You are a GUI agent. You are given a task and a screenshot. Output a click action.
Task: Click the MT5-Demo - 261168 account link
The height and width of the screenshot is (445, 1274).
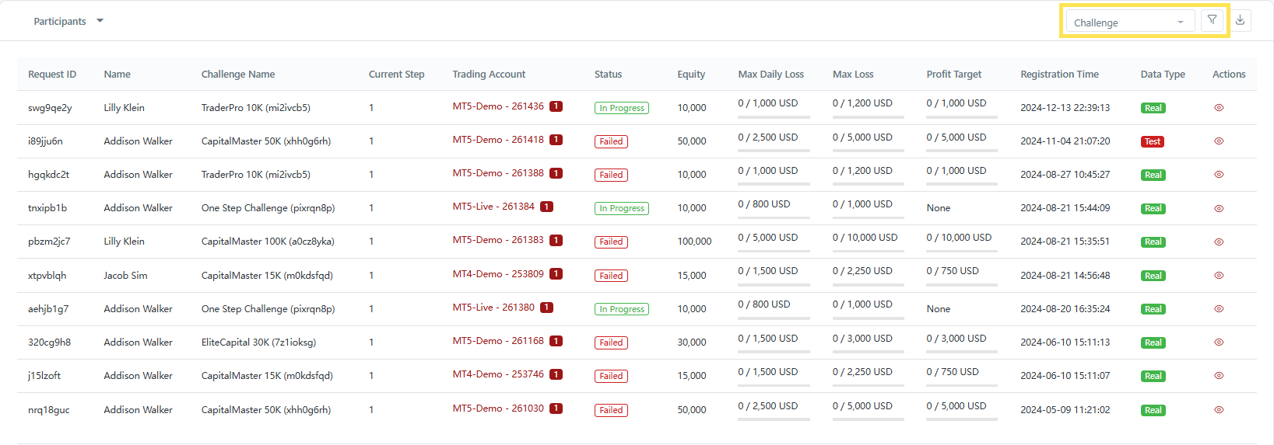[x=498, y=341]
